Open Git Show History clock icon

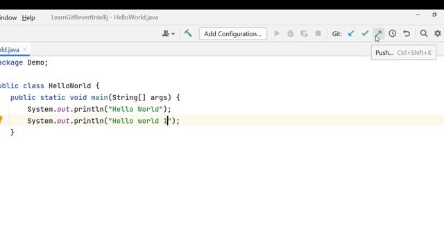393,33
